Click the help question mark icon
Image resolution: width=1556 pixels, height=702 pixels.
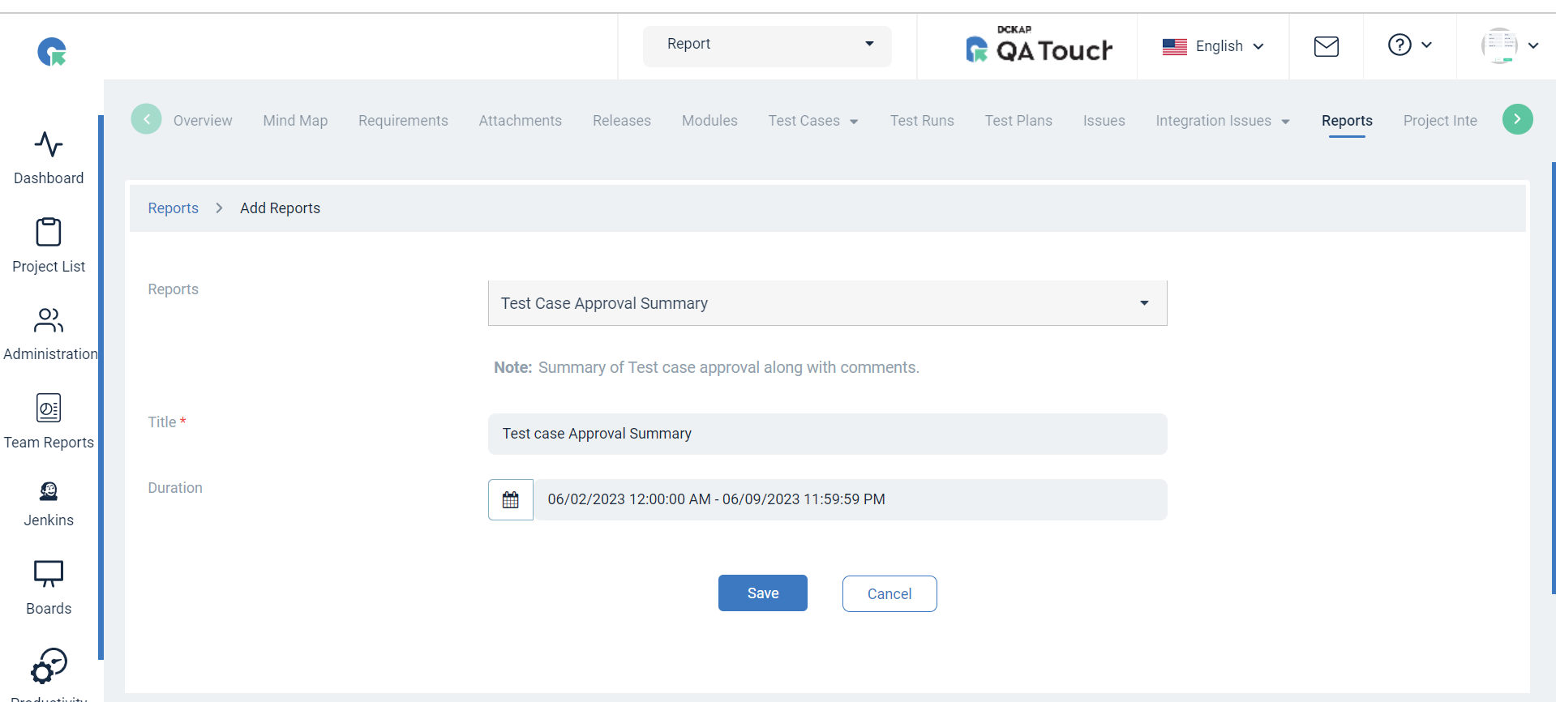tap(1400, 45)
